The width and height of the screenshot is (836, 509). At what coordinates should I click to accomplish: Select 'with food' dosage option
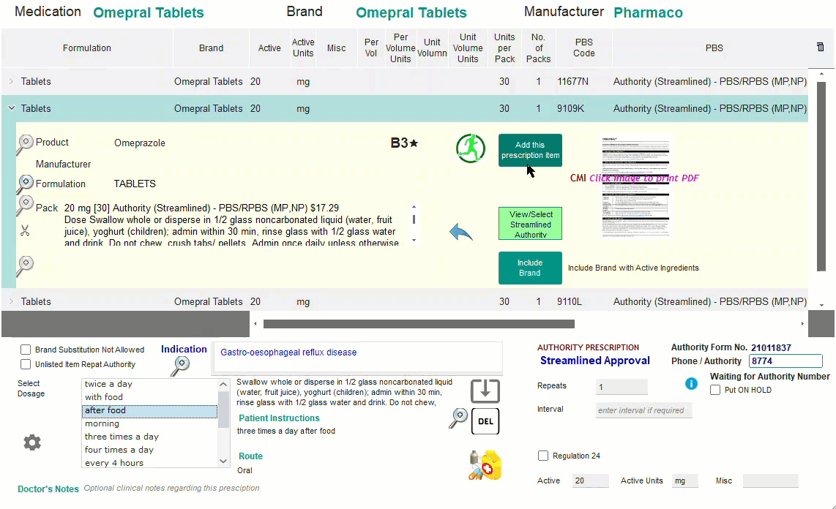149,397
